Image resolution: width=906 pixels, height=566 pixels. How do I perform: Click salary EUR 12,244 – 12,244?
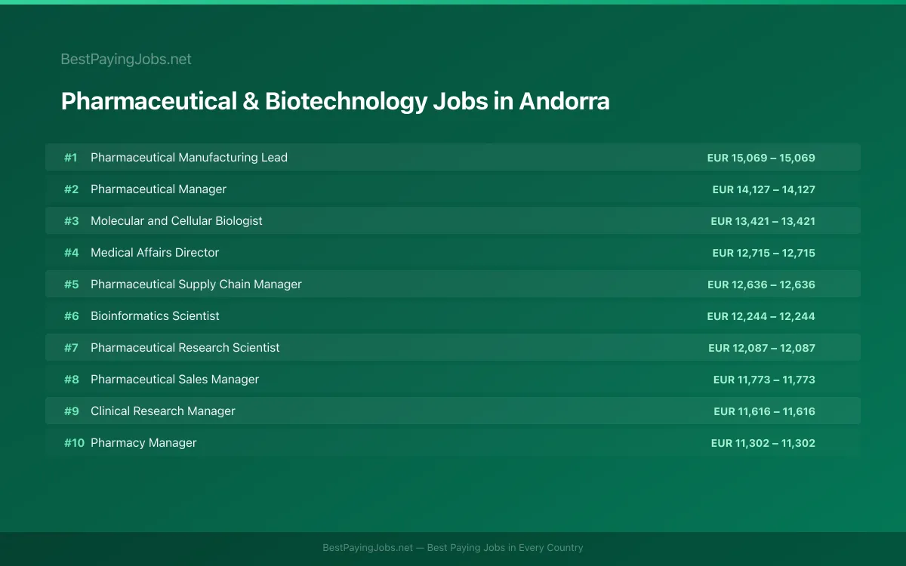(x=761, y=316)
